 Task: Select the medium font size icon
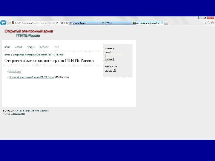click(110, 70)
